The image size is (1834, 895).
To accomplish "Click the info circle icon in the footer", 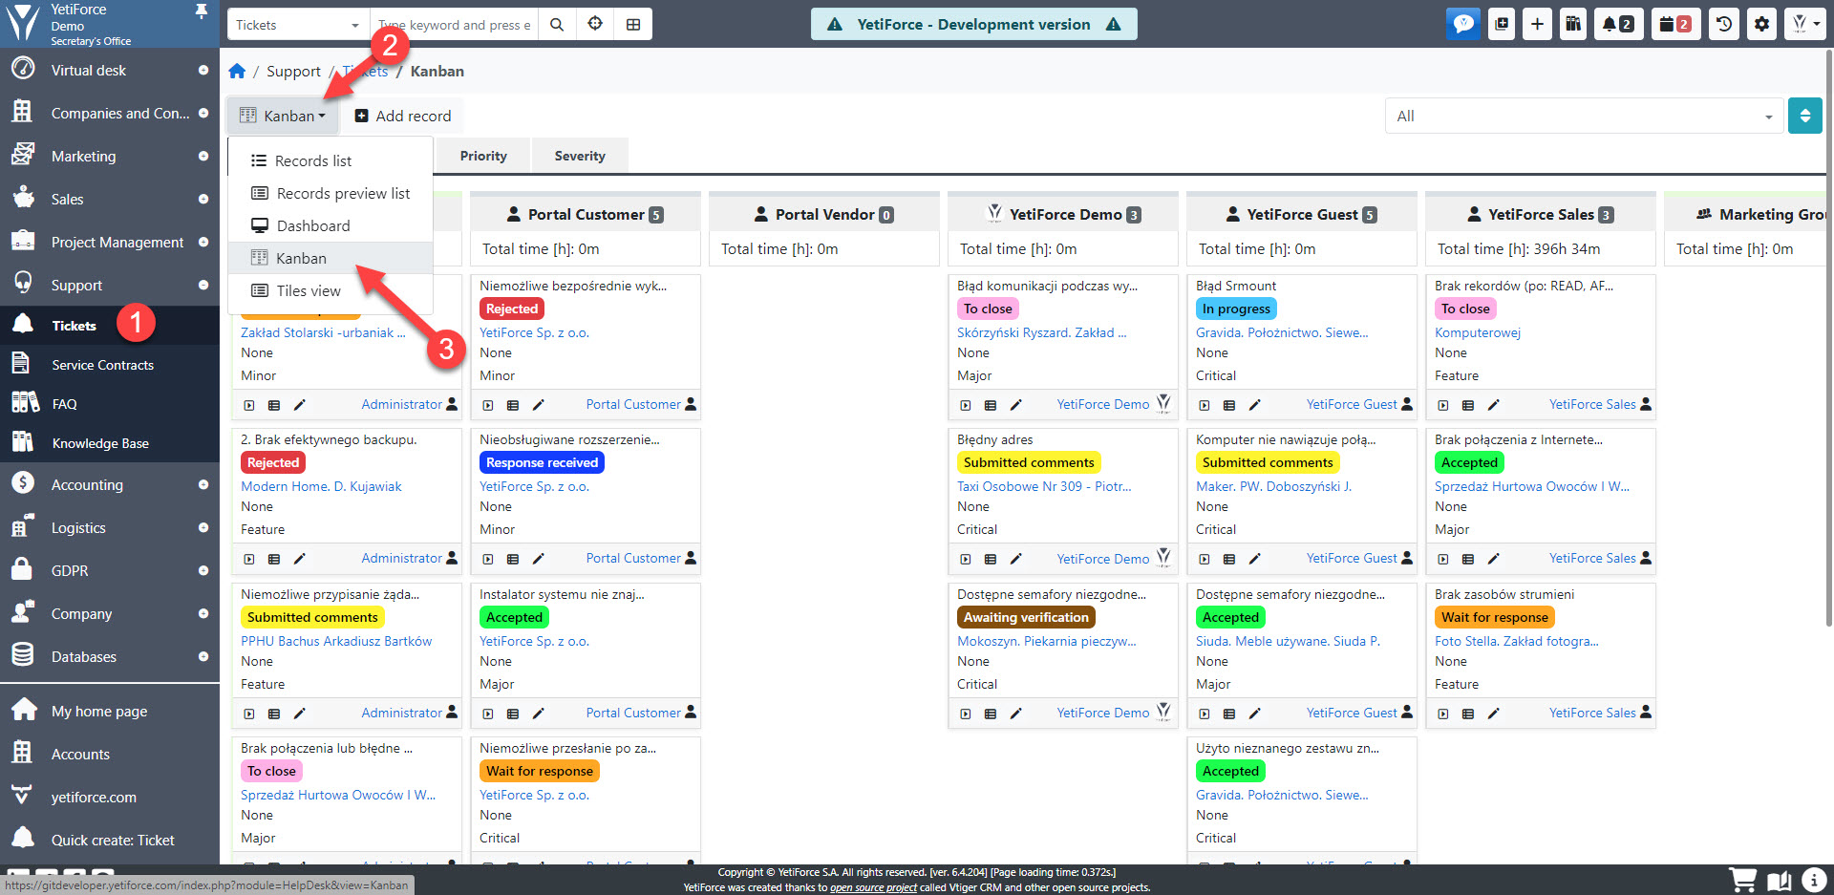I will pyautogui.click(x=1814, y=880).
